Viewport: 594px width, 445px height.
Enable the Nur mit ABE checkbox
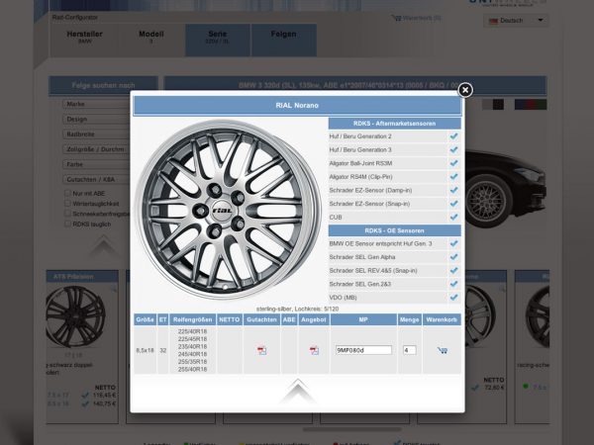pyautogui.click(x=67, y=193)
